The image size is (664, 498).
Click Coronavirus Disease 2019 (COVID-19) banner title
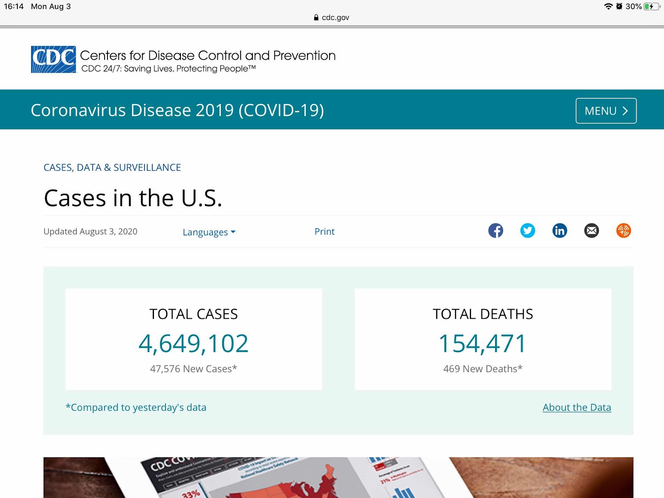(177, 110)
